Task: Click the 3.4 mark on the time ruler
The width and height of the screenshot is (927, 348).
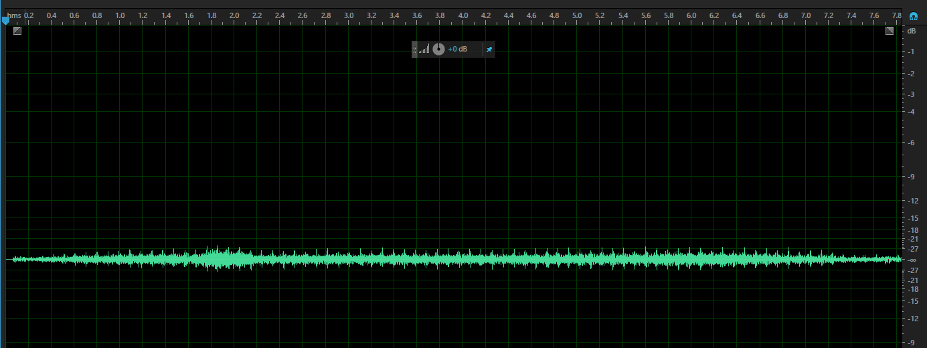Action: click(394, 15)
